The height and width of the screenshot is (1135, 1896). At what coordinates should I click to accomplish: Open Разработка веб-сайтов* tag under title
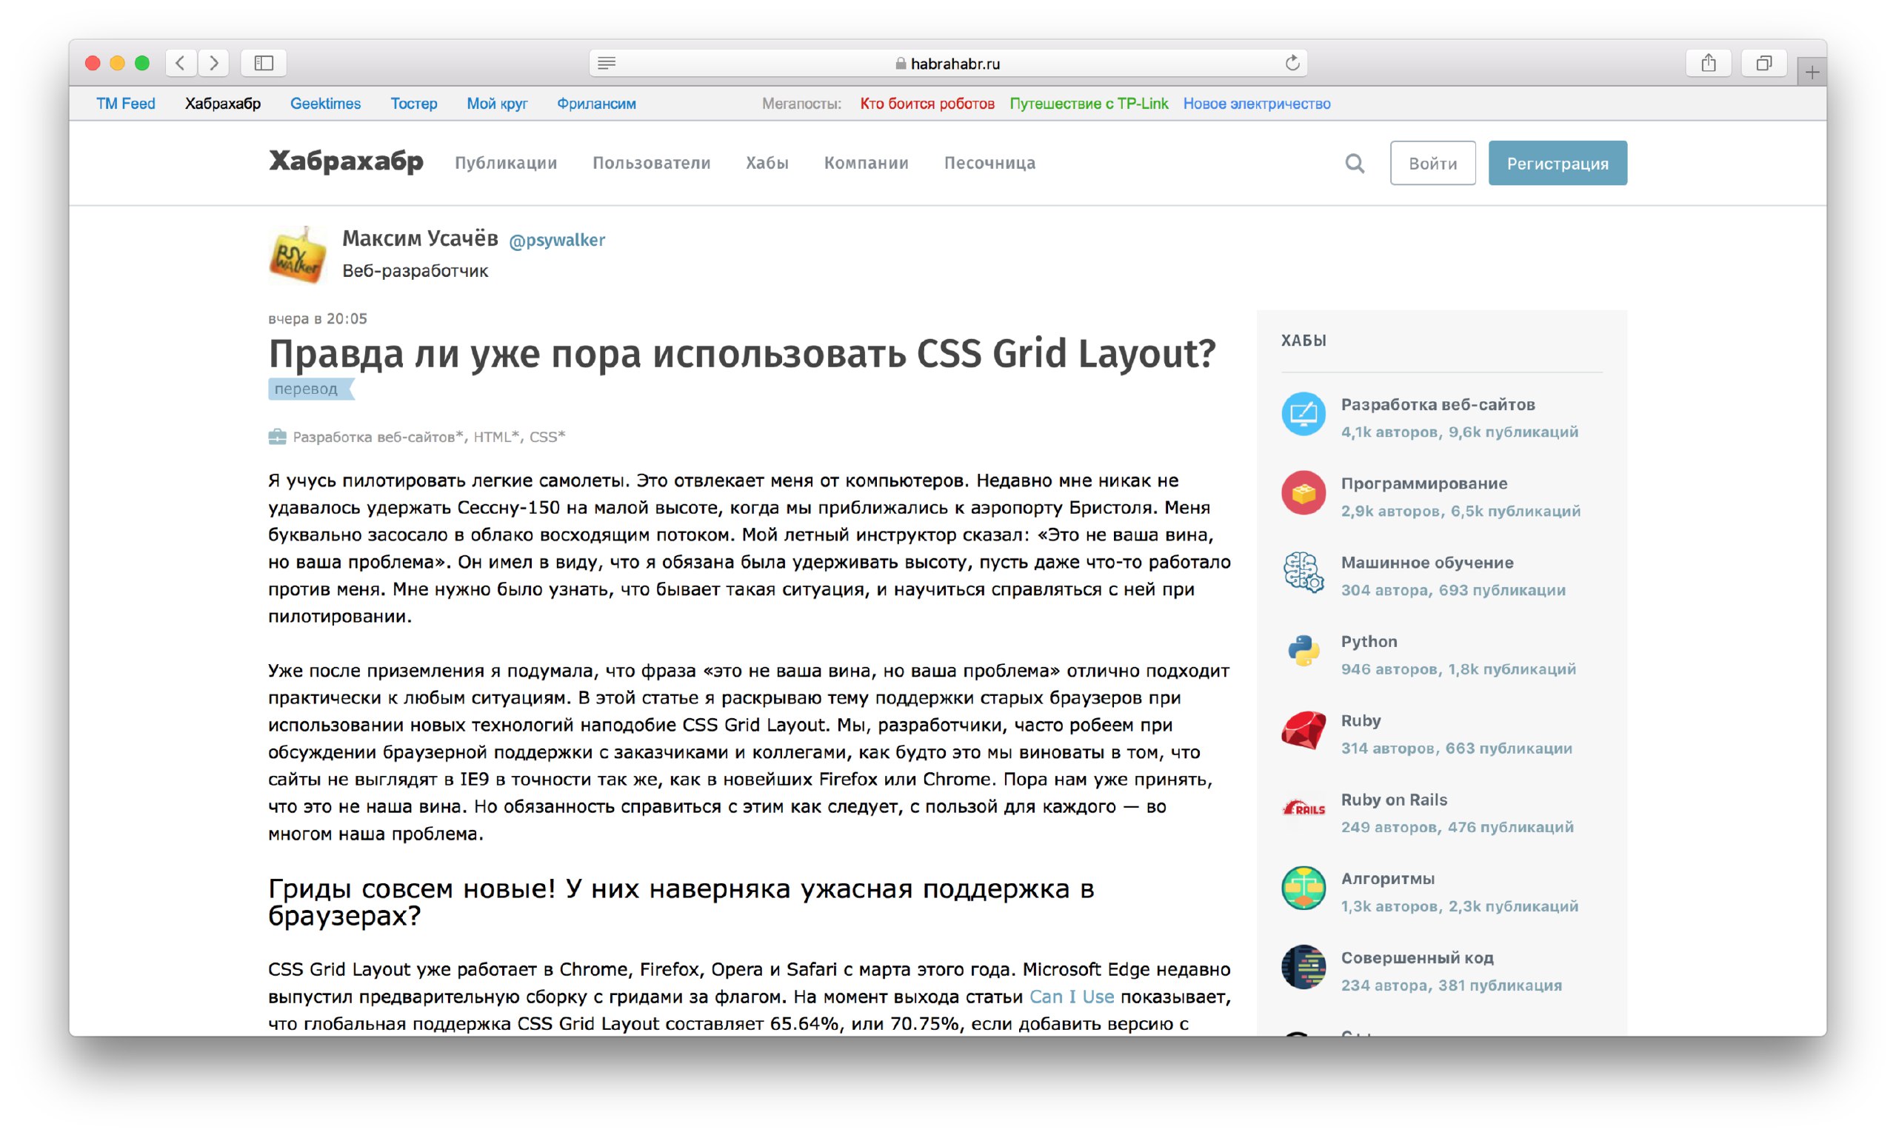coord(378,437)
